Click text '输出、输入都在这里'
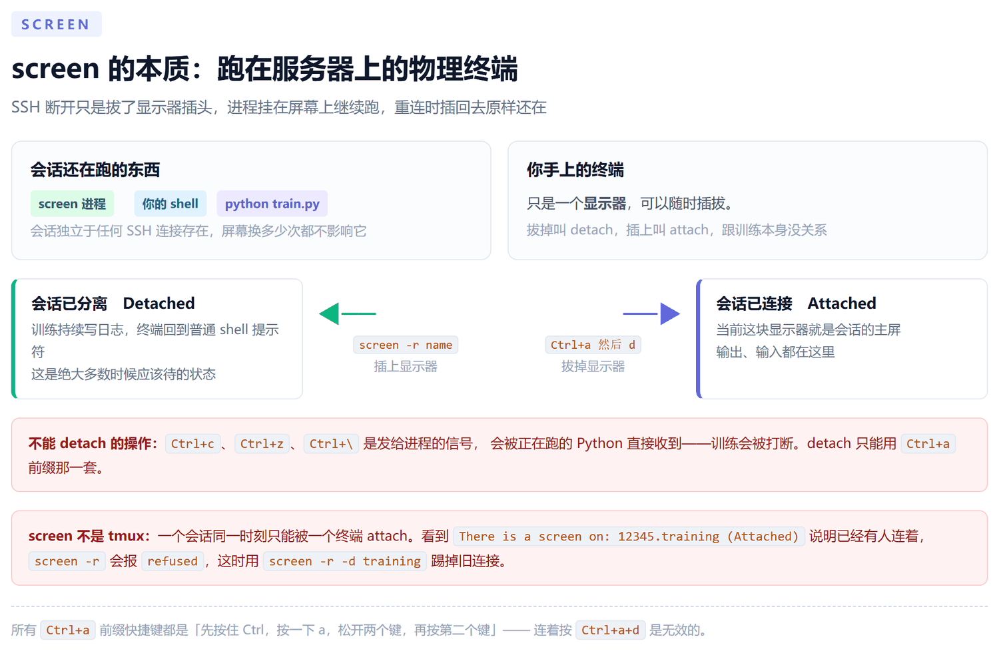This screenshot has height=651, width=999. click(x=775, y=352)
